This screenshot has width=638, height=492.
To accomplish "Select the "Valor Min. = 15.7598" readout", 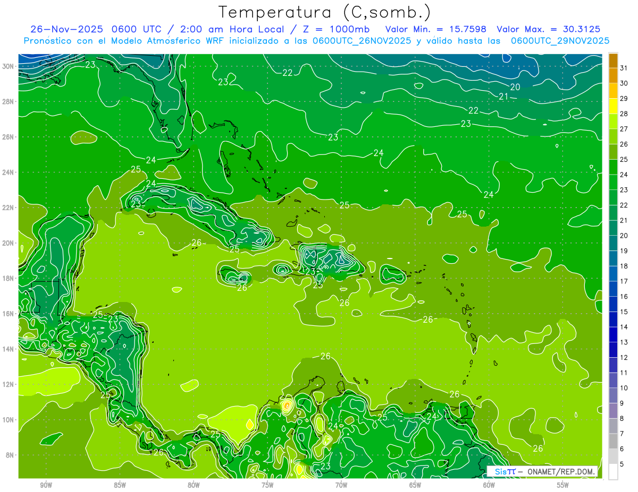I will coord(435,29).
